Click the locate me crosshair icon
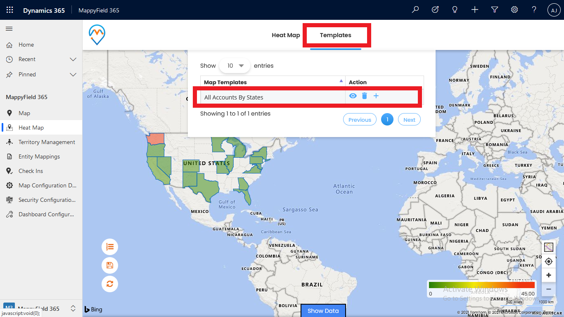 point(549,261)
